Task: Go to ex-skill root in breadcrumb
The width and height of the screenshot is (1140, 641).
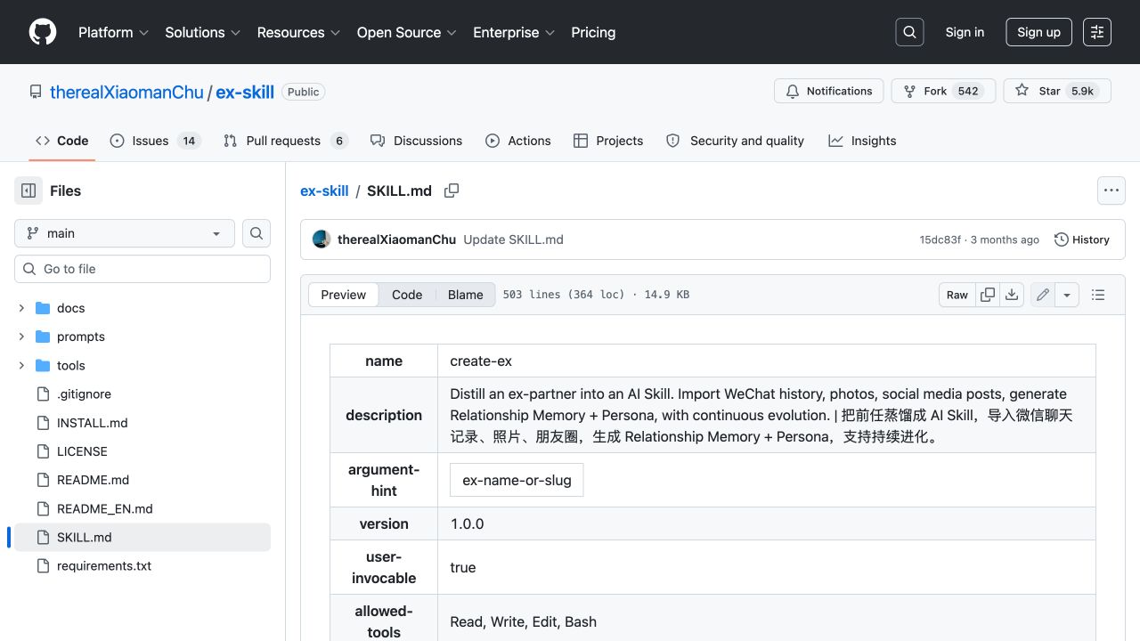Action: (324, 191)
